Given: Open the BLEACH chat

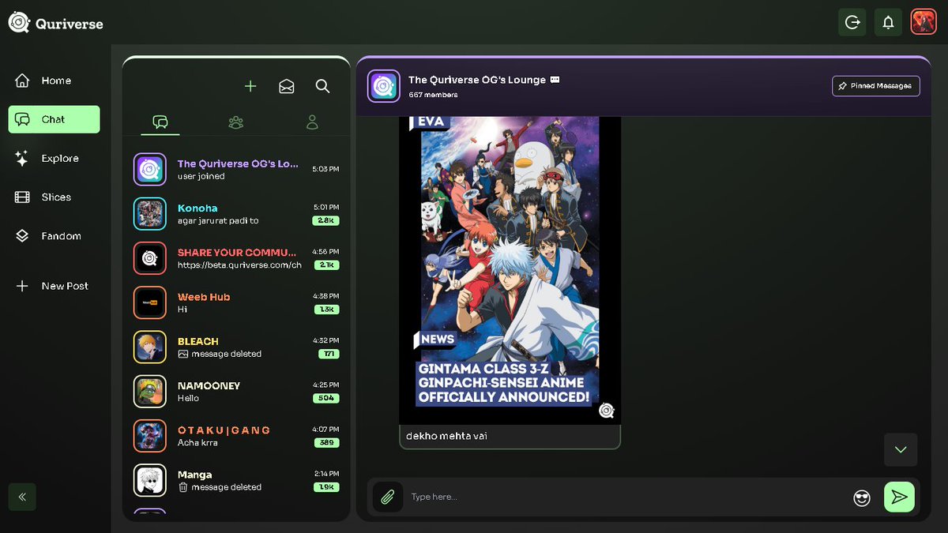Looking at the screenshot, I should [x=236, y=347].
